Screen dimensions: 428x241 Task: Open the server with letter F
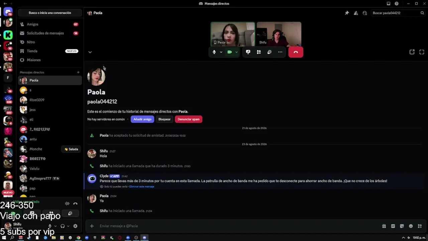[x=8, y=78]
